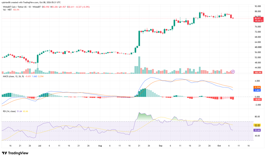Click the close value C82.611
266x158 pixels.
(x=71, y=7)
